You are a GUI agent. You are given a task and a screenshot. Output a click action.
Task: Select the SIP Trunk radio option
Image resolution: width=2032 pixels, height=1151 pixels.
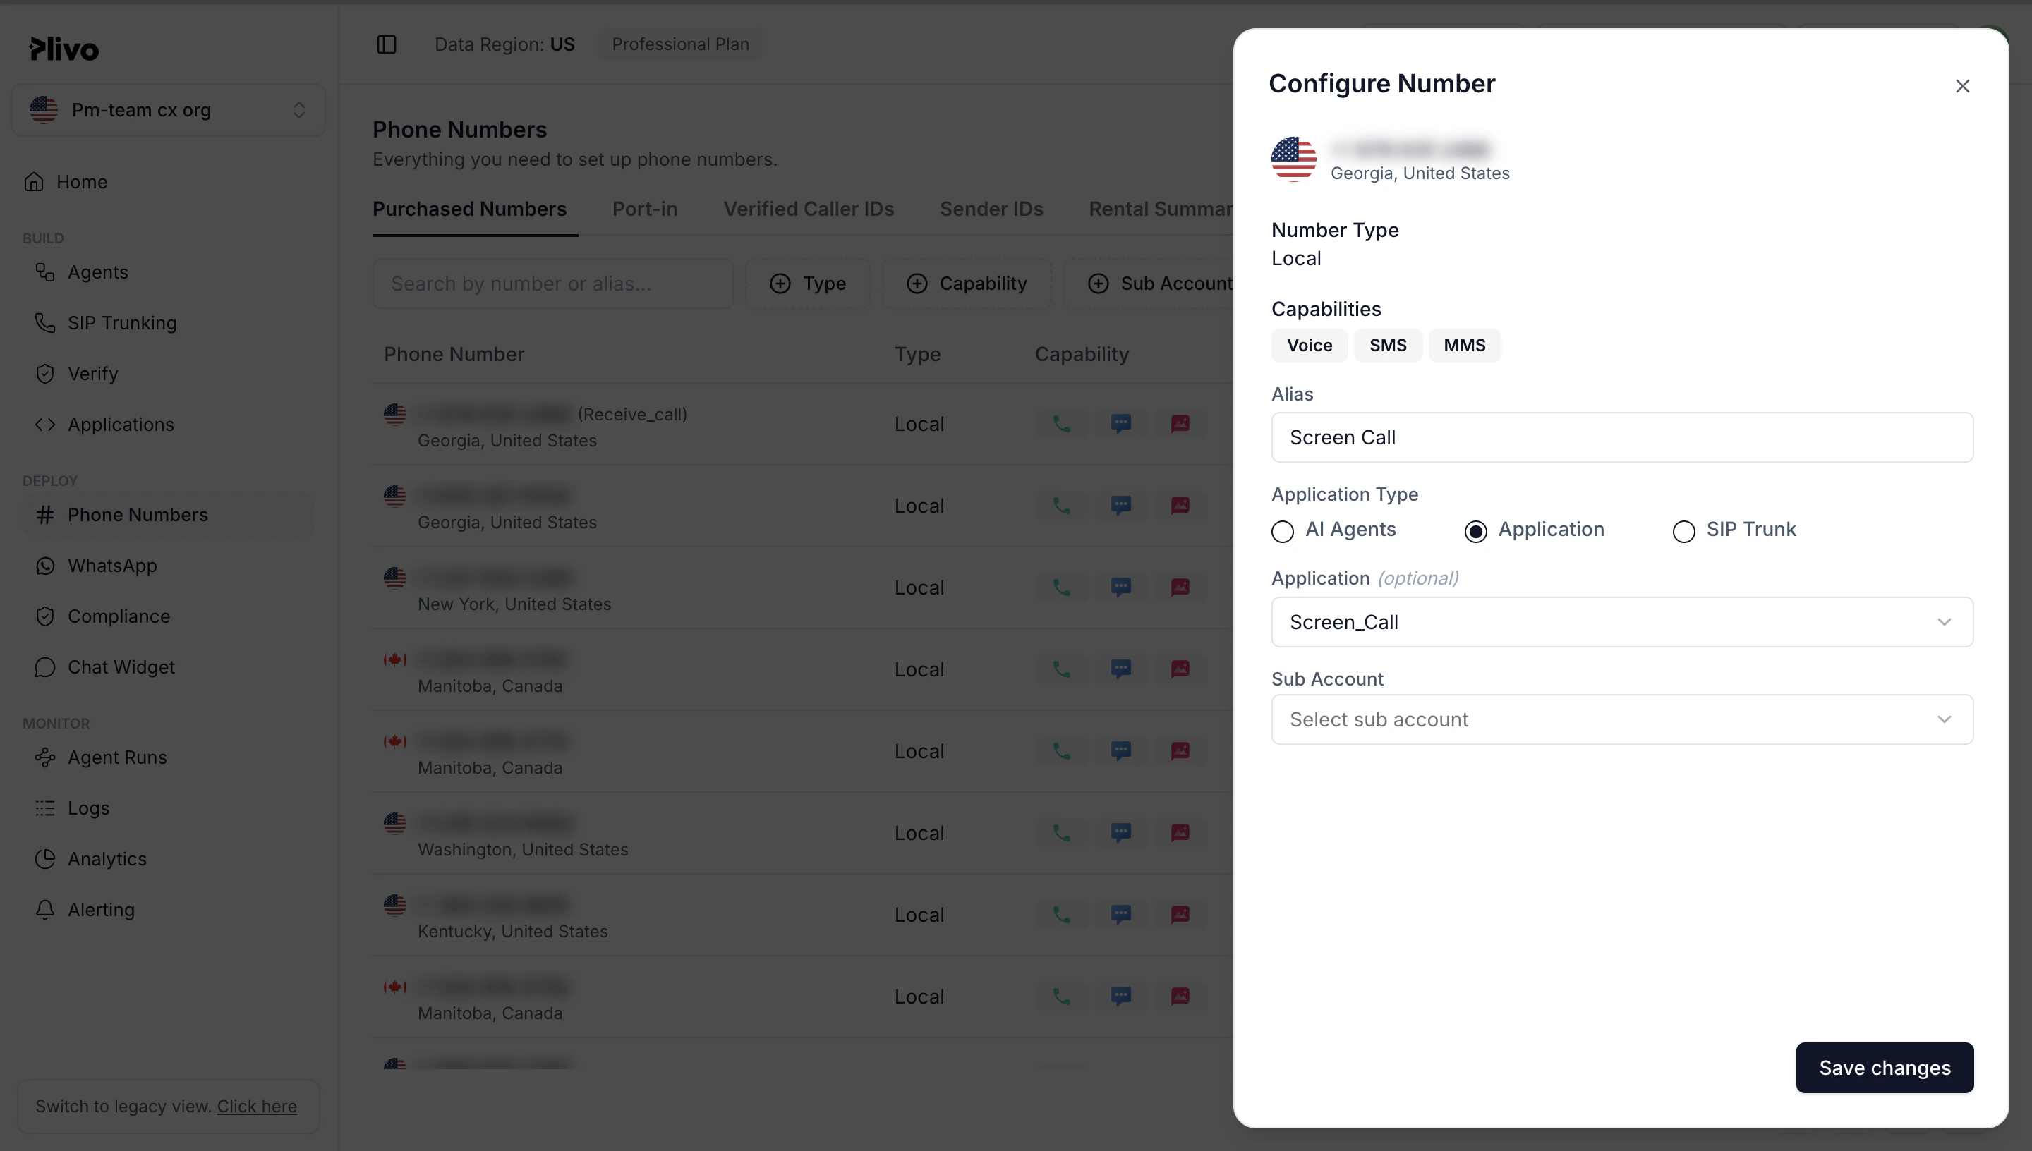1683,531
